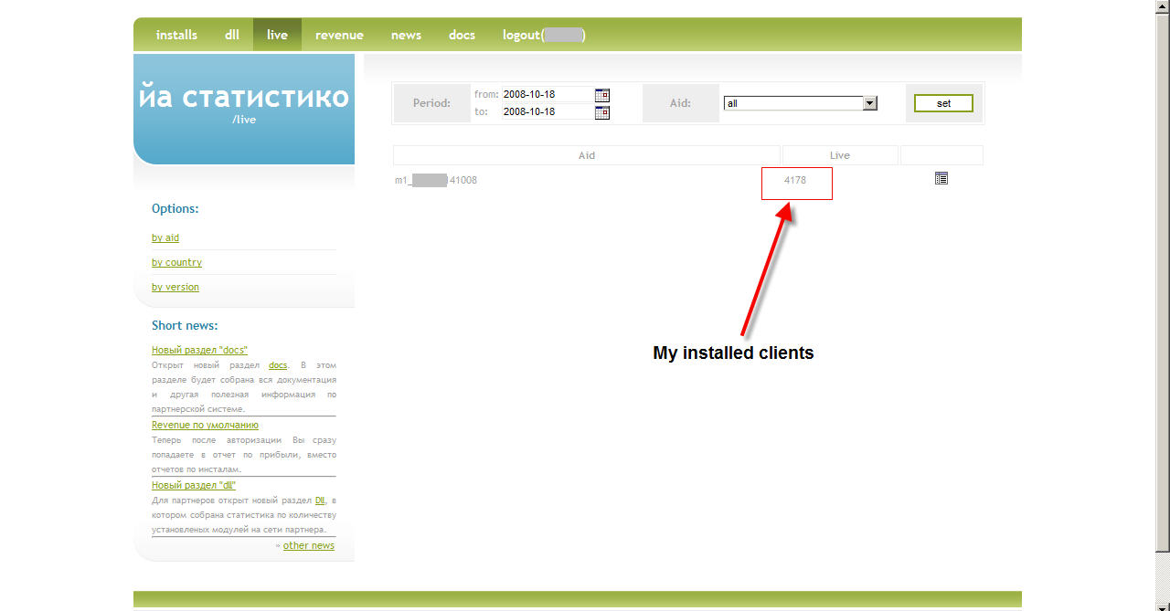Select the 'by version' option
Image resolution: width=1170 pixels, height=611 pixels.
[175, 287]
